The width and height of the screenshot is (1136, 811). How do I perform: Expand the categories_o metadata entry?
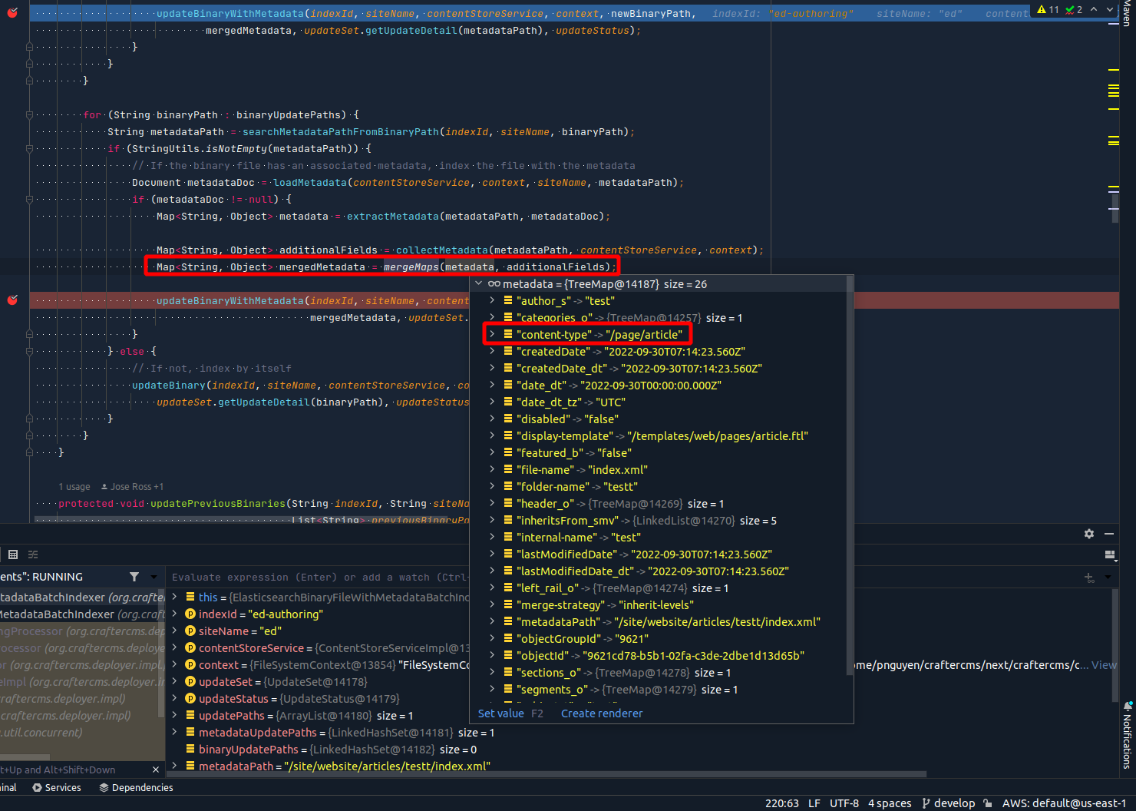(x=491, y=317)
